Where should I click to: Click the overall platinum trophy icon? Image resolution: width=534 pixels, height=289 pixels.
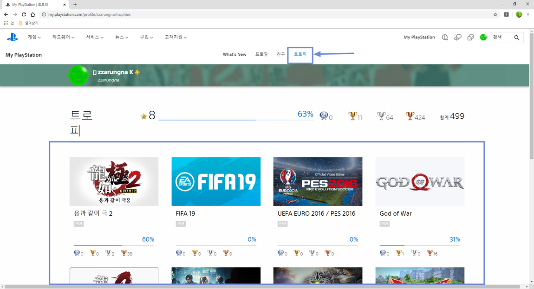tap(324, 116)
